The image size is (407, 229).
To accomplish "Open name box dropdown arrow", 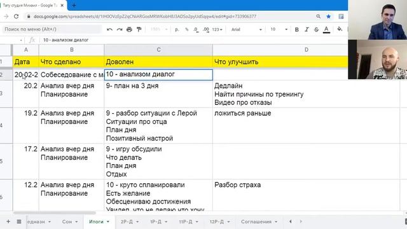I will pyautogui.click(x=21, y=40).
